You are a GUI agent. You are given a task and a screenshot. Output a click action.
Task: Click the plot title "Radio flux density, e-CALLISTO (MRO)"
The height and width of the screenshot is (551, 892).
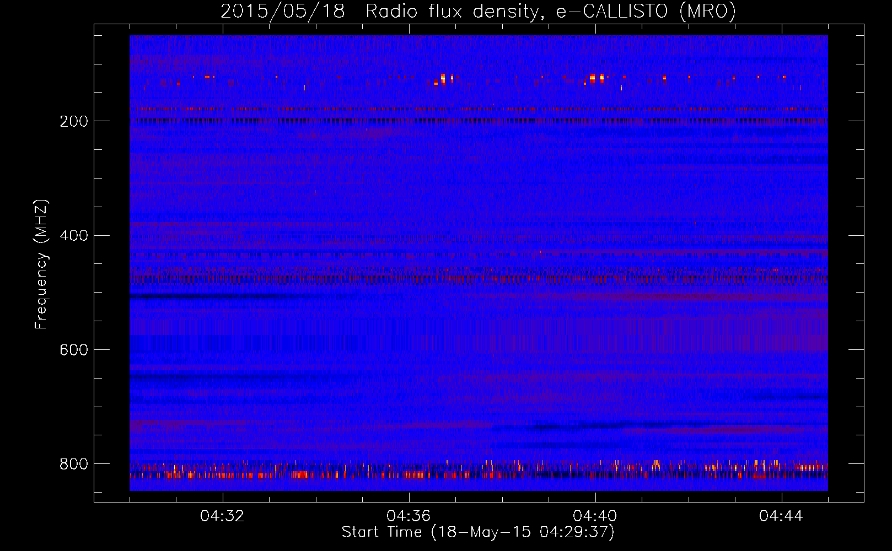[x=551, y=11]
